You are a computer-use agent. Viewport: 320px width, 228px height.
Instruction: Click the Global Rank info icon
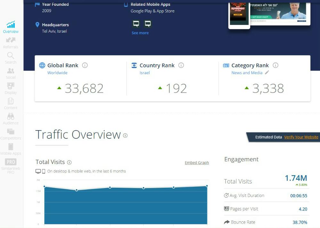pos(85,65)
